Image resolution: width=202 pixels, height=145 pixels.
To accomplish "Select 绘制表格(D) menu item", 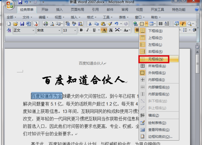I will [x=159, y=123].
